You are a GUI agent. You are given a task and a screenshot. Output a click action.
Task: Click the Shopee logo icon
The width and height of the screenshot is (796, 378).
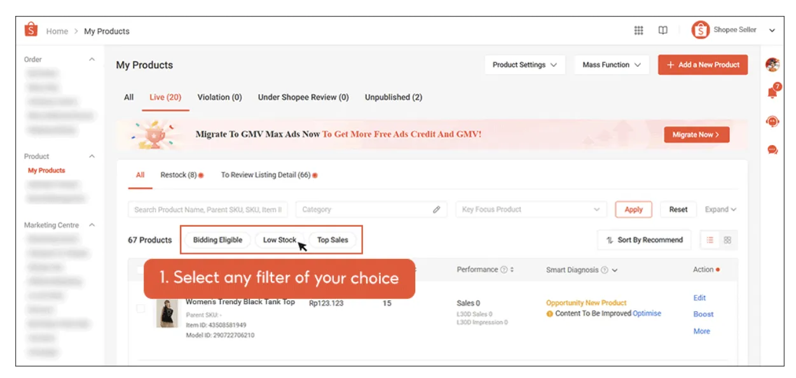[x=31, y=30]
